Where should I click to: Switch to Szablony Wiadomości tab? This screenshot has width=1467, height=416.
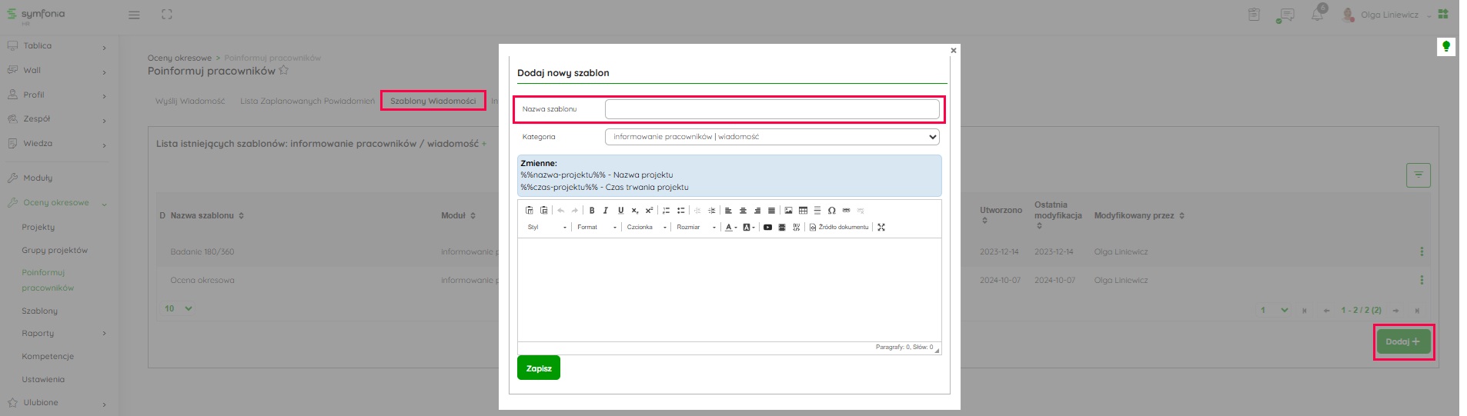[433, 101]
